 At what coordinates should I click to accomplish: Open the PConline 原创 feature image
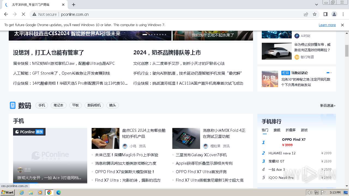click(x=50, y=155)
